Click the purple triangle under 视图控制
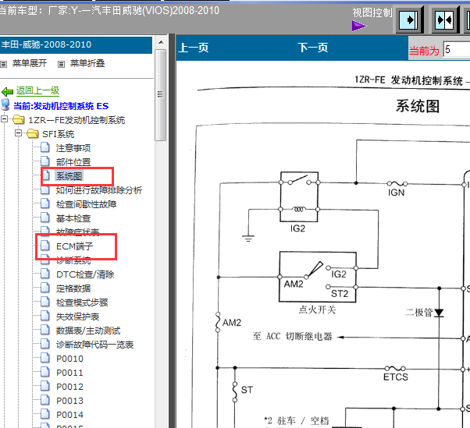Viewport: 470px width, 428px height. point(359,26)
